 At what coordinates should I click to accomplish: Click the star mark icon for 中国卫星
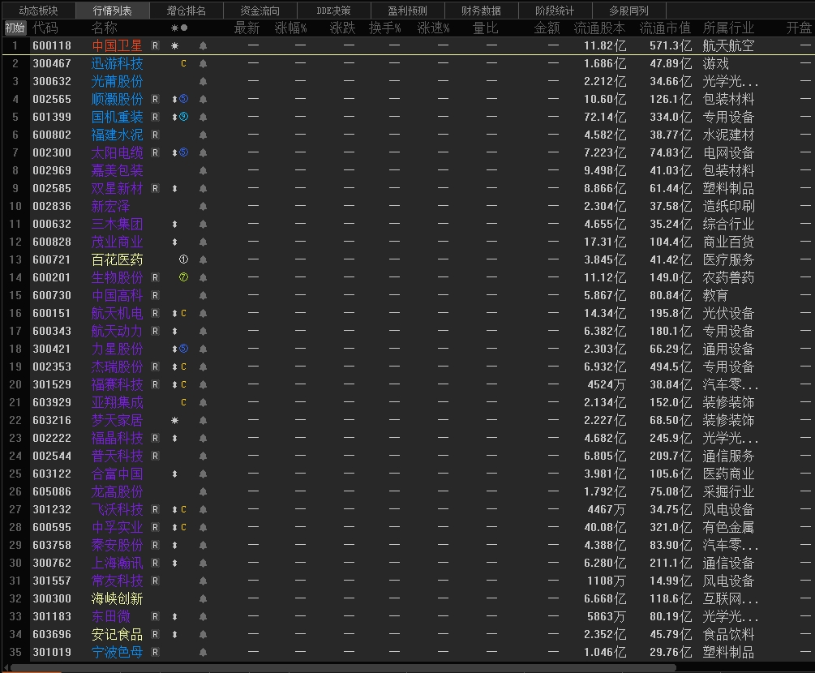click(174, 45)
